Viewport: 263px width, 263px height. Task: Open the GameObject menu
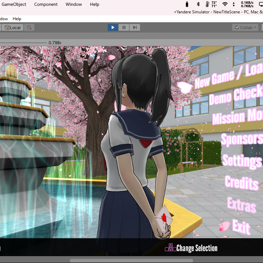tap(14, 4)
